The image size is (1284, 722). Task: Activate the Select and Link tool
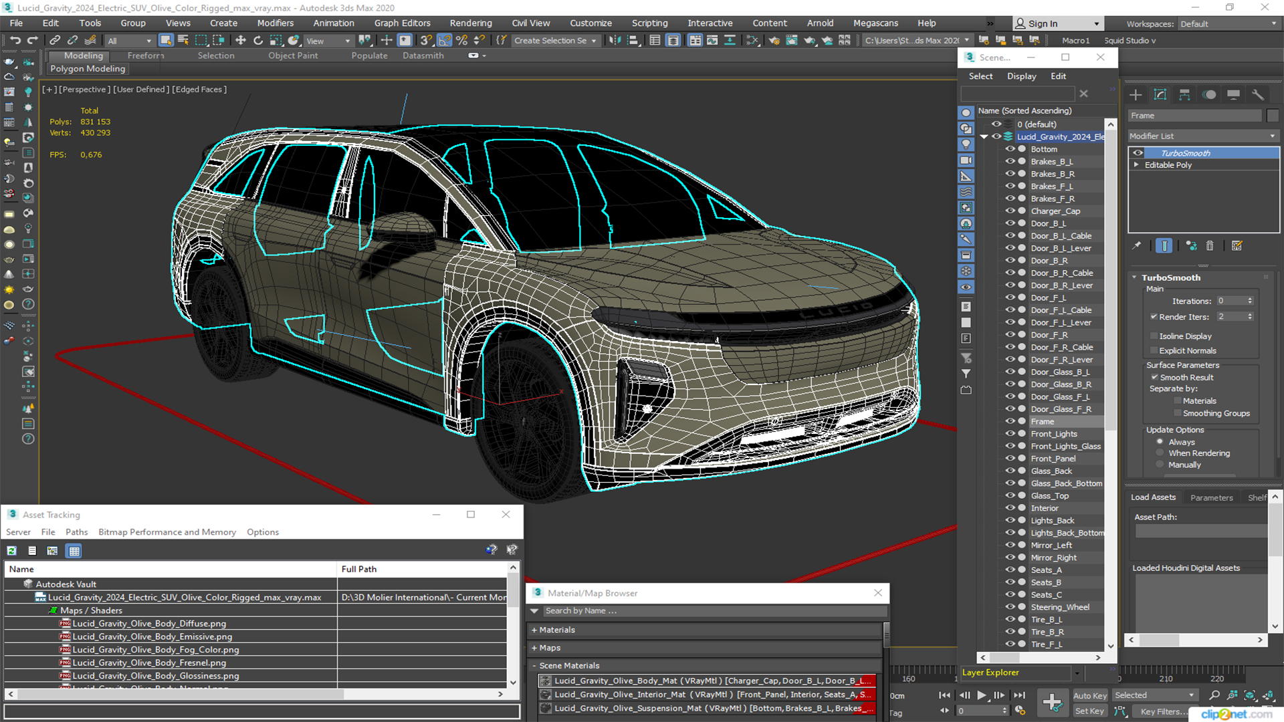(55, 41)
